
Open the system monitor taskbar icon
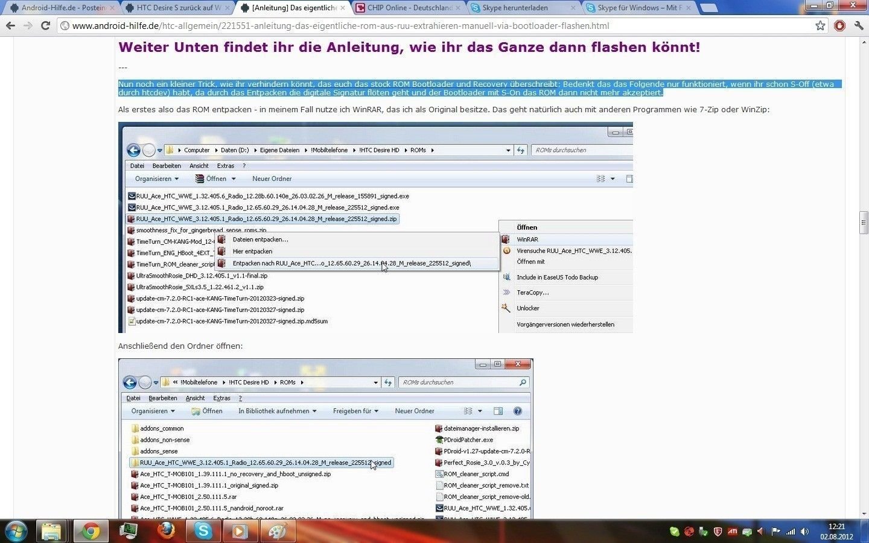tap(128, 531)
